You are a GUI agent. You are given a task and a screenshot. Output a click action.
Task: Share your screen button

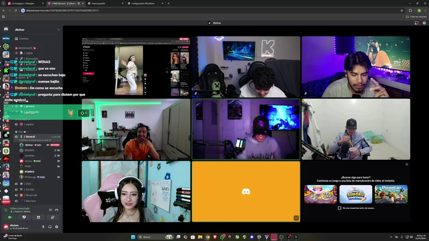click(x=24, y=217)
